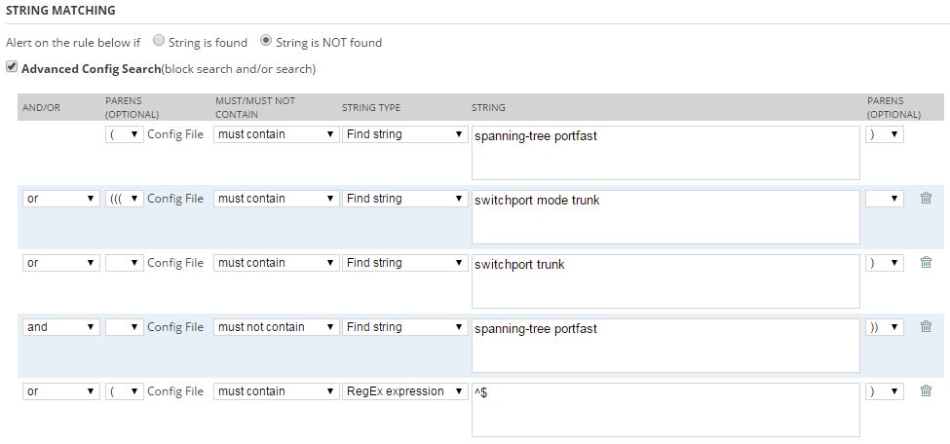Remove the 'must not contain' rule row

click(x=926, y=327)
